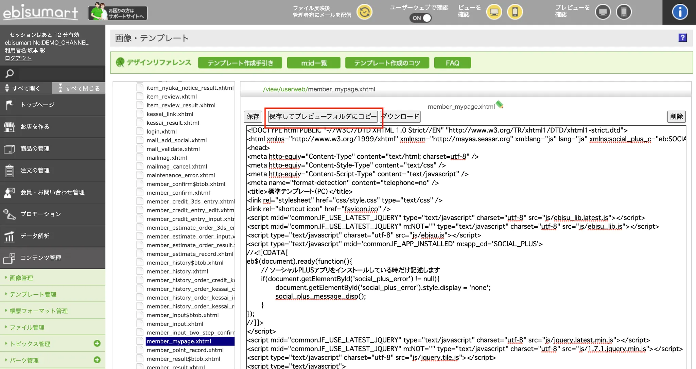Open smartphone view check icon
The image size is (696, 369).
click(x=515, y=12)
